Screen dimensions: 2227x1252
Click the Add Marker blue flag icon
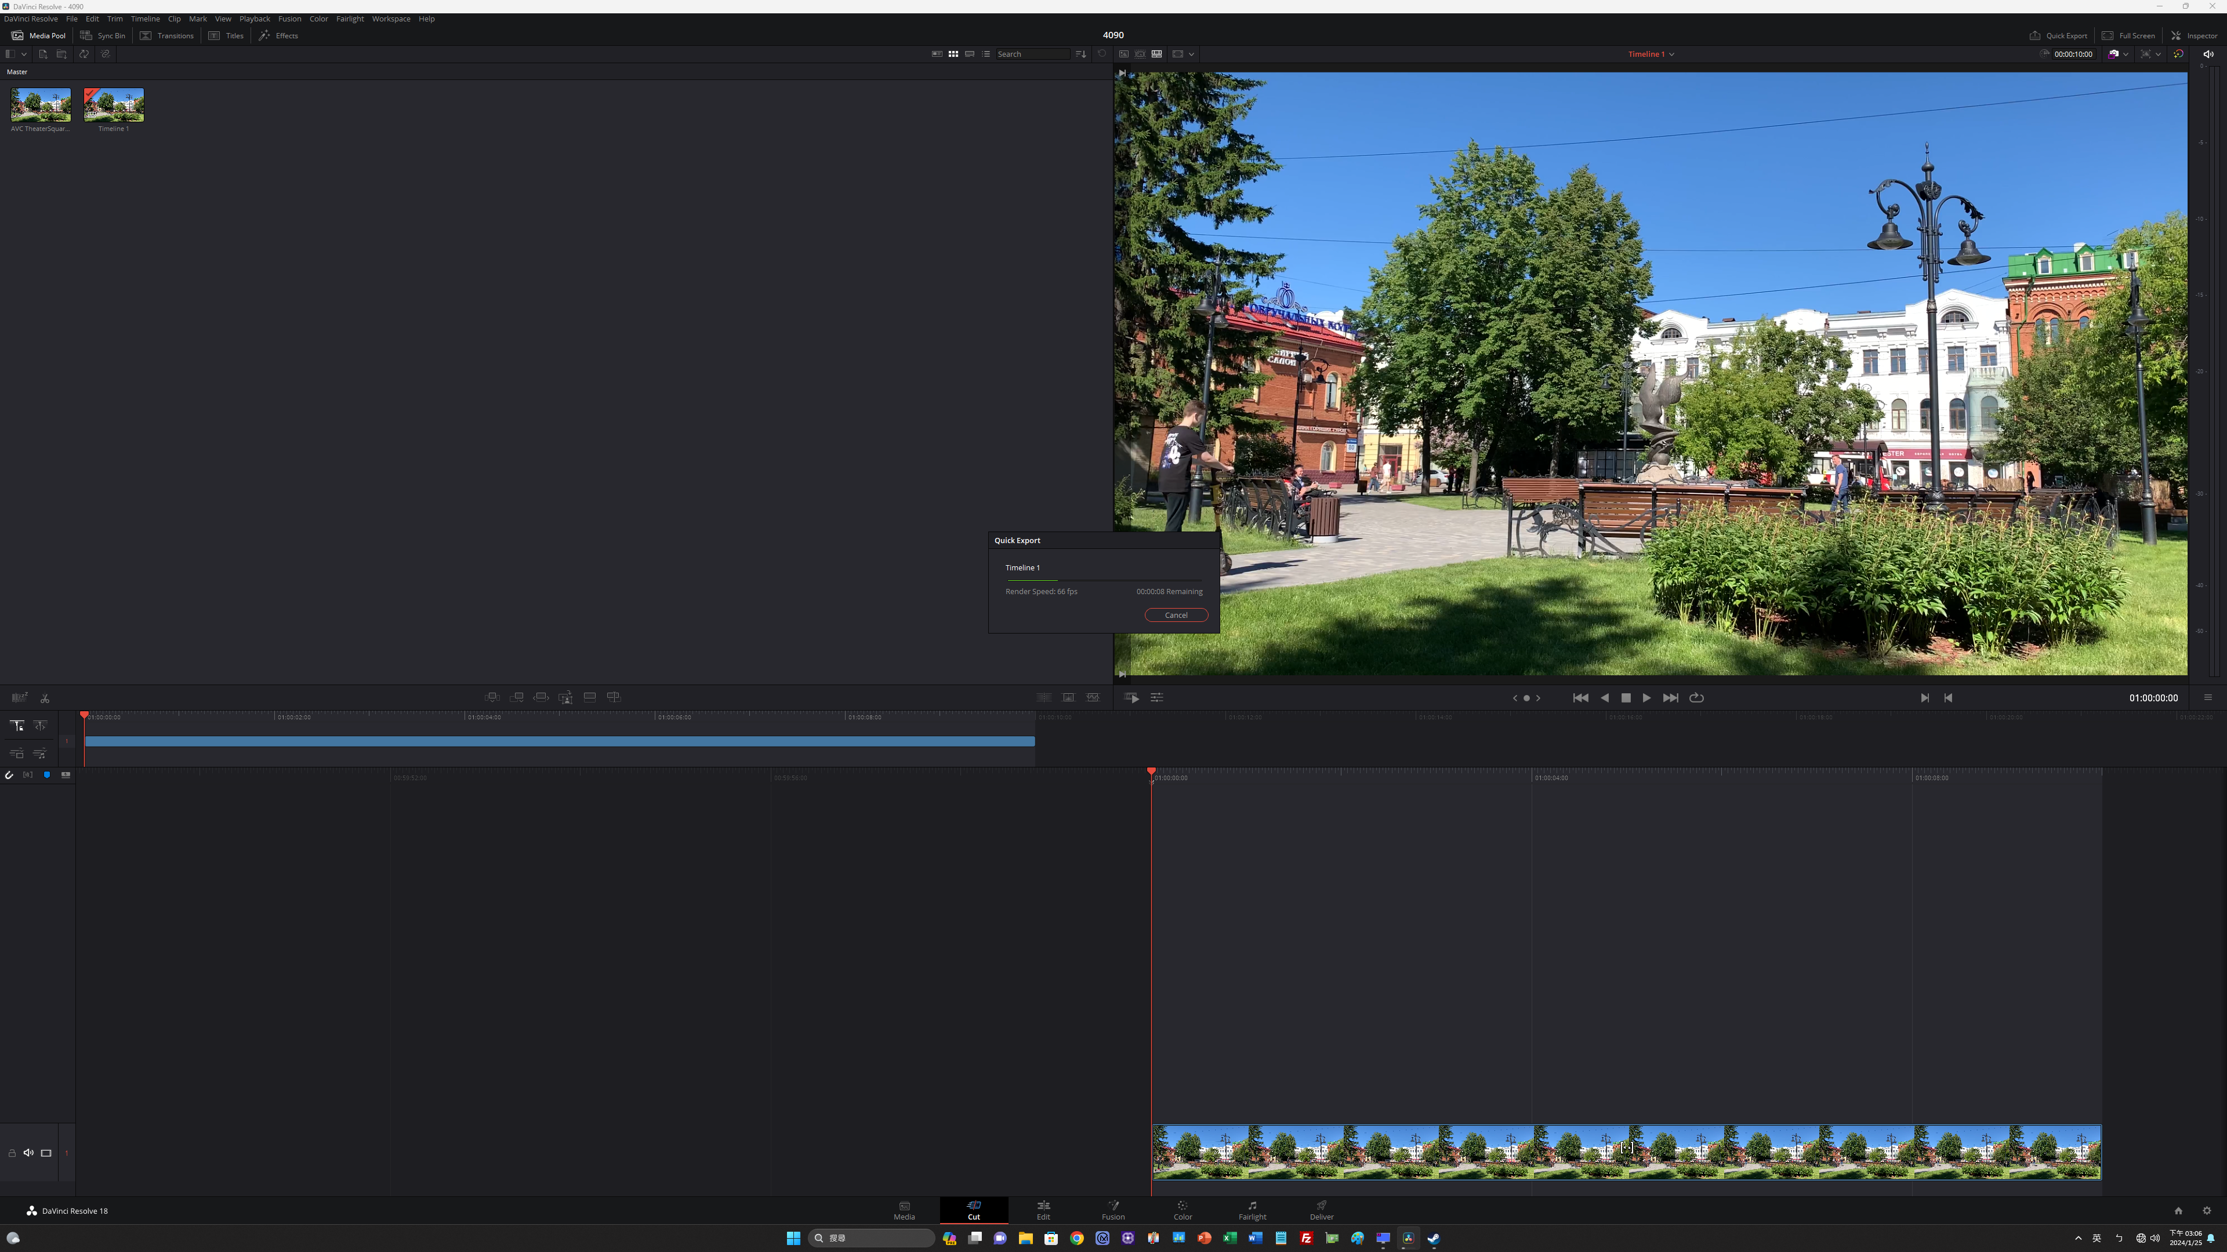click(x=46, y=775)
